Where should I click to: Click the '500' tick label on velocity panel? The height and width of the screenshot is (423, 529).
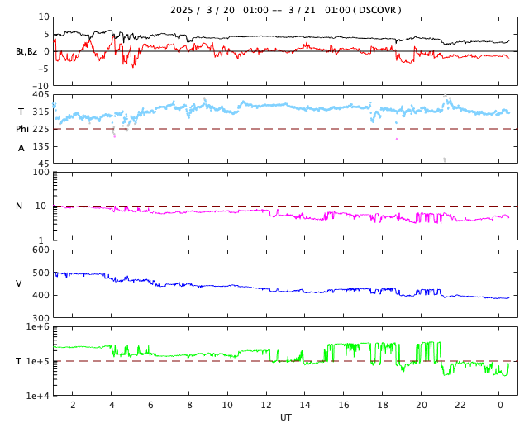click(41, 273)
